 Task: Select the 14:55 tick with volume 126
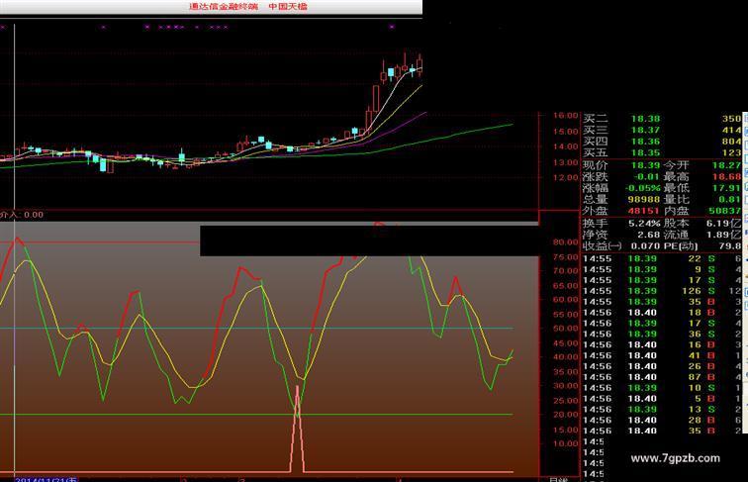point(661,291)
